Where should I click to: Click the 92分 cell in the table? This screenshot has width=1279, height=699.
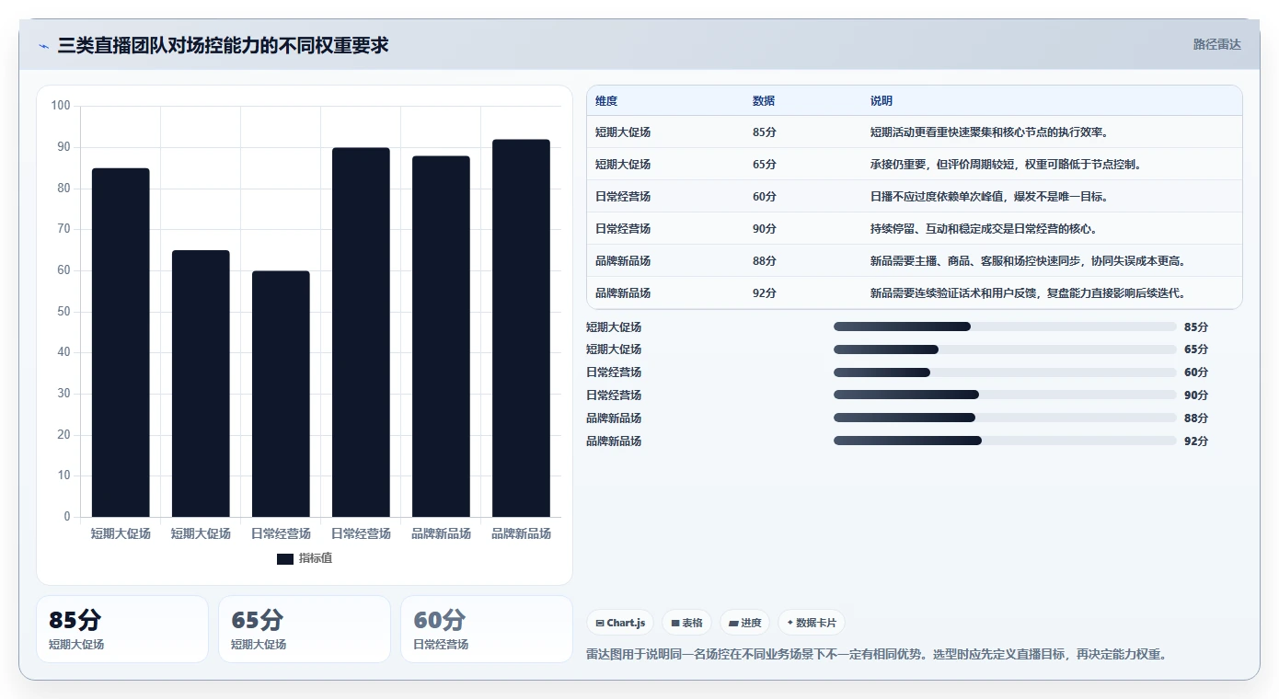765,293
